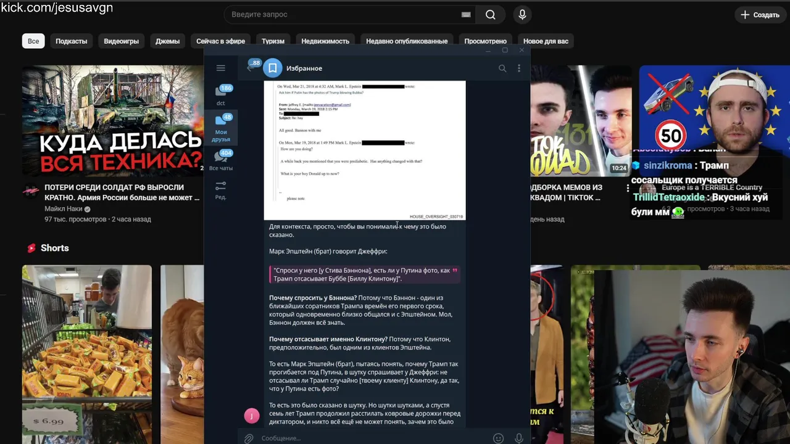Switch to the Все чаты folder

coord(221,160)
